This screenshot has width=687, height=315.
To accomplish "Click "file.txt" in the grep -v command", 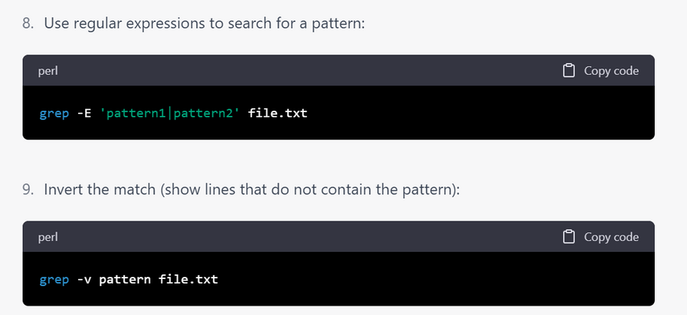I will click(188, 278).
